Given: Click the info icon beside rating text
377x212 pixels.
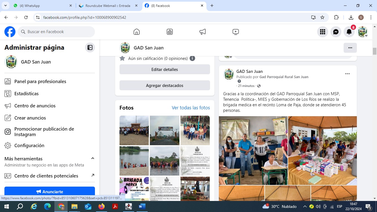Looking at the screenshot, I should 192,59.
